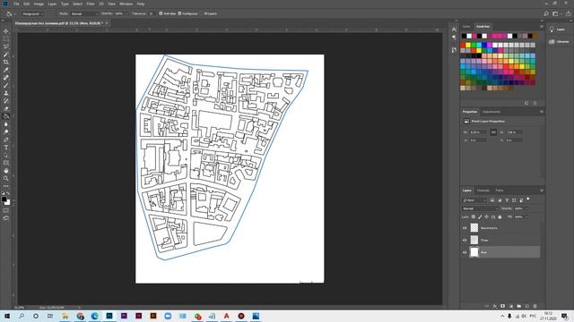Image resolution: width=574 pixels, height=322 pixels.
Task: Open the Layers panel Fill arrow
Action: click(526, 216)
